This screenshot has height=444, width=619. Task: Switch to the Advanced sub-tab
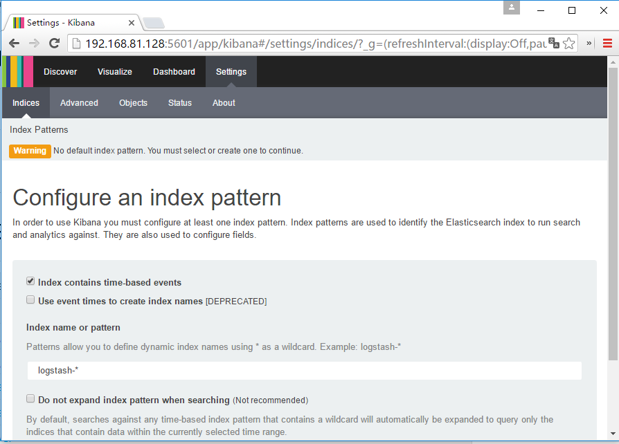coord(80,103)
